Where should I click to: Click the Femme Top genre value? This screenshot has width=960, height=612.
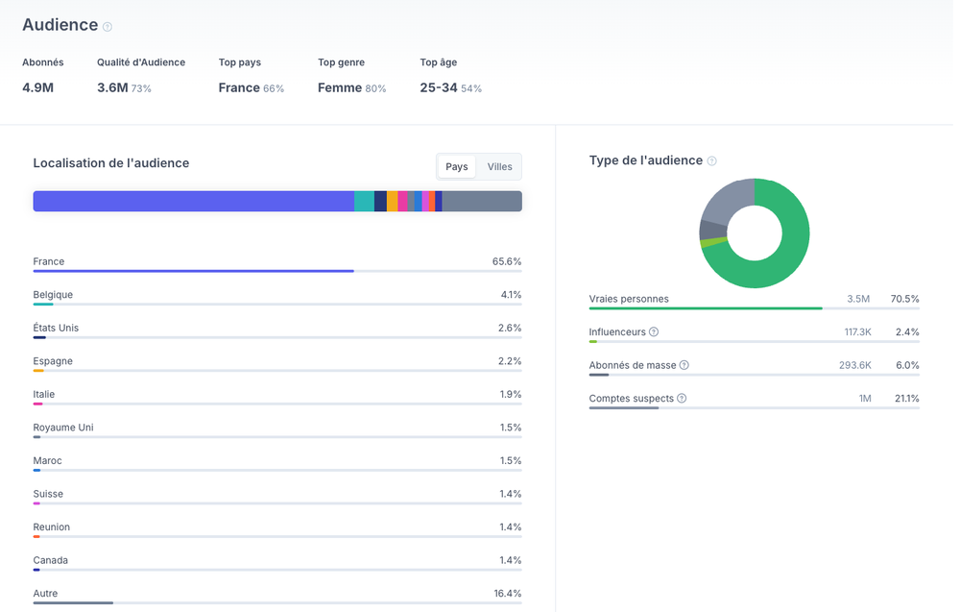(340, 87)
